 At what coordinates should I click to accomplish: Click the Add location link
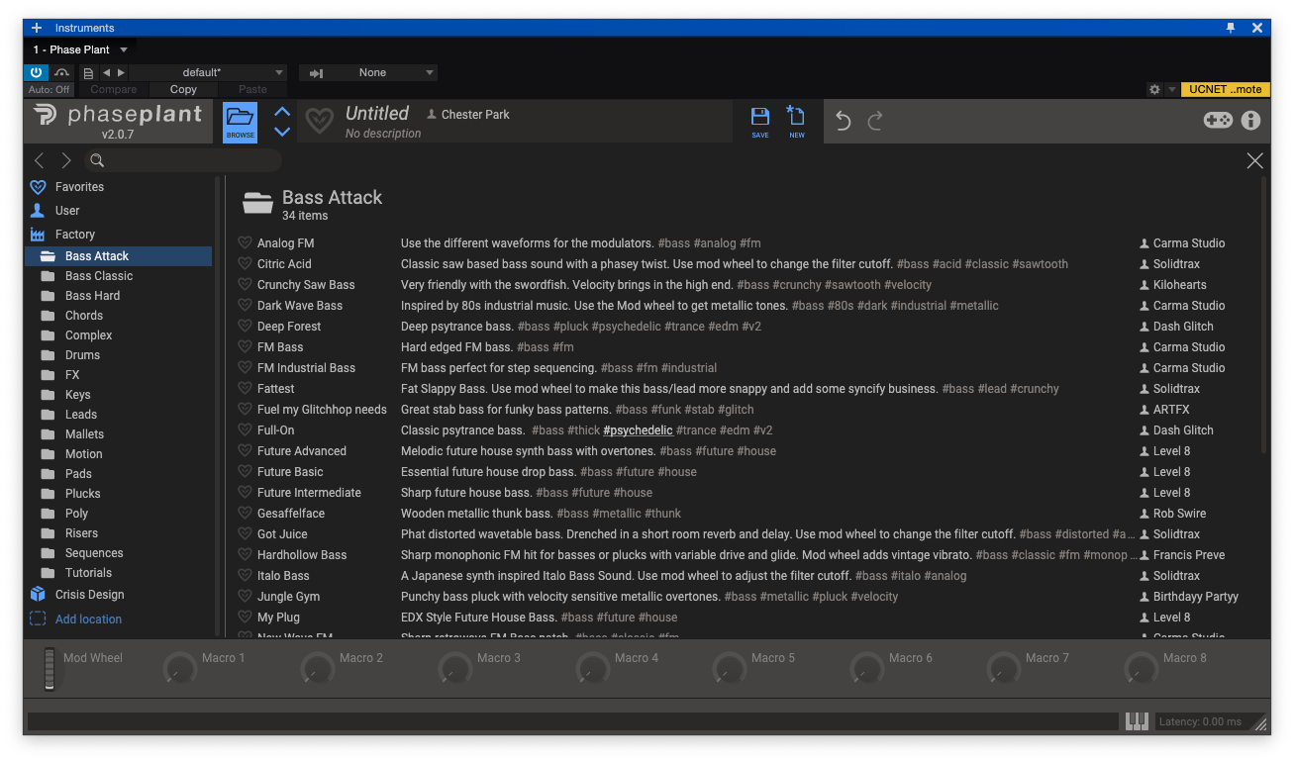coord(88,619)
